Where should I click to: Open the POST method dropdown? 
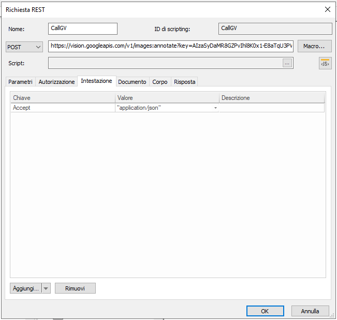pos(24,47)
